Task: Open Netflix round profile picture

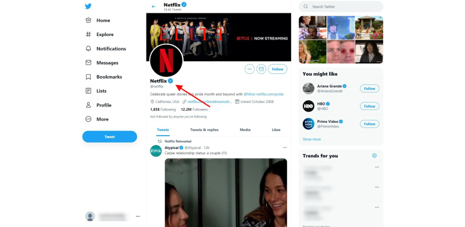Action: point(166,61)
